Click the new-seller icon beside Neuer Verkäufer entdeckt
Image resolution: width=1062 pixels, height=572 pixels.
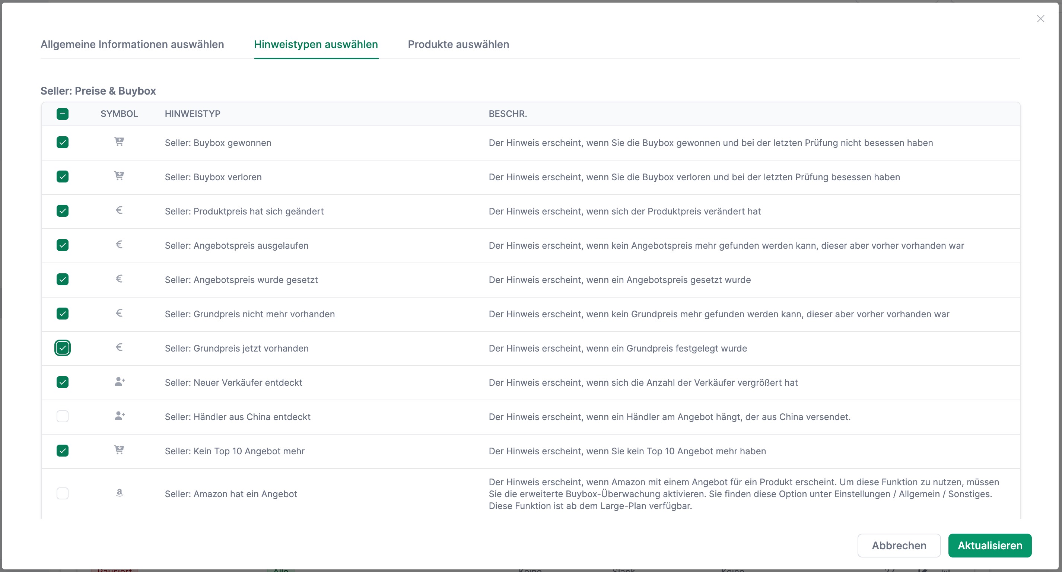tap(119, 382)
